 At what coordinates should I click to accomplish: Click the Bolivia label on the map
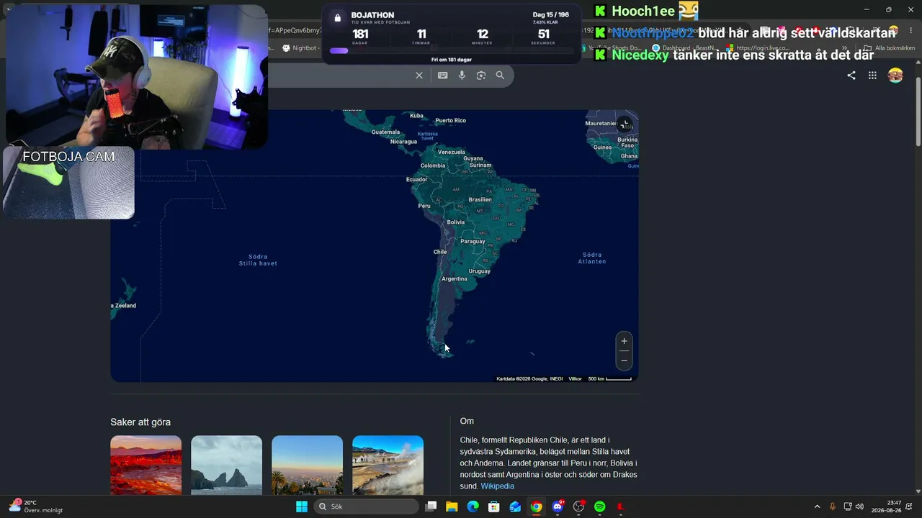(x=456, y=222)
